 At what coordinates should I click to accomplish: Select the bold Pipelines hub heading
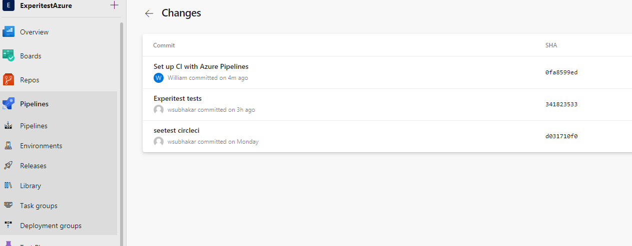pos(34,104)
